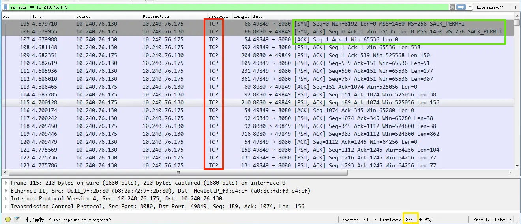Expand the Ethernet II tree node

coord(6,191)
